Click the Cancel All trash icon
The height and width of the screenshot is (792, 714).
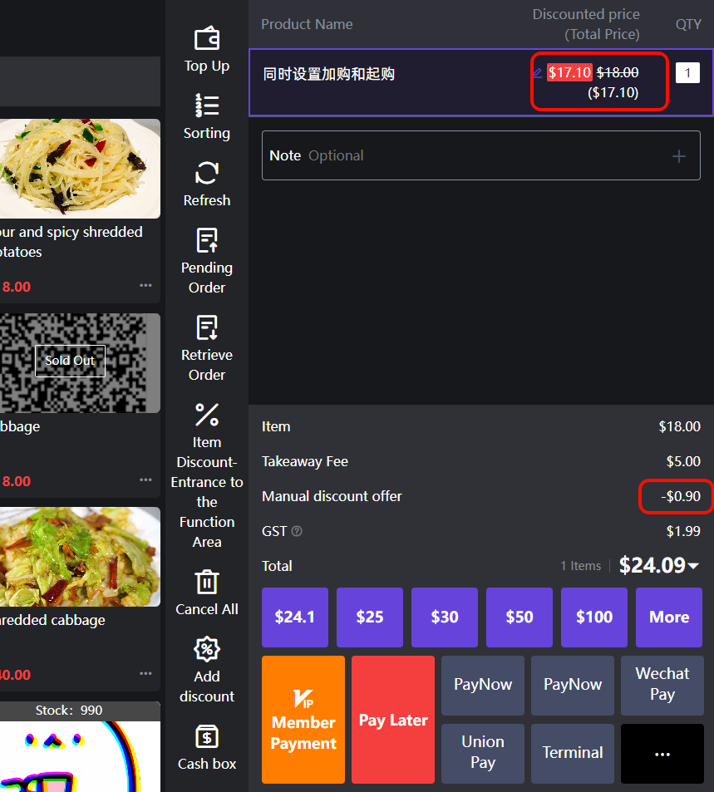point(207,582)
